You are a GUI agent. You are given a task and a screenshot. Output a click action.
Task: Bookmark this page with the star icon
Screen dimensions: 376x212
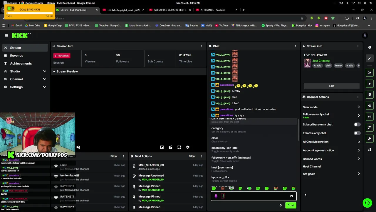tap(302, 18)
